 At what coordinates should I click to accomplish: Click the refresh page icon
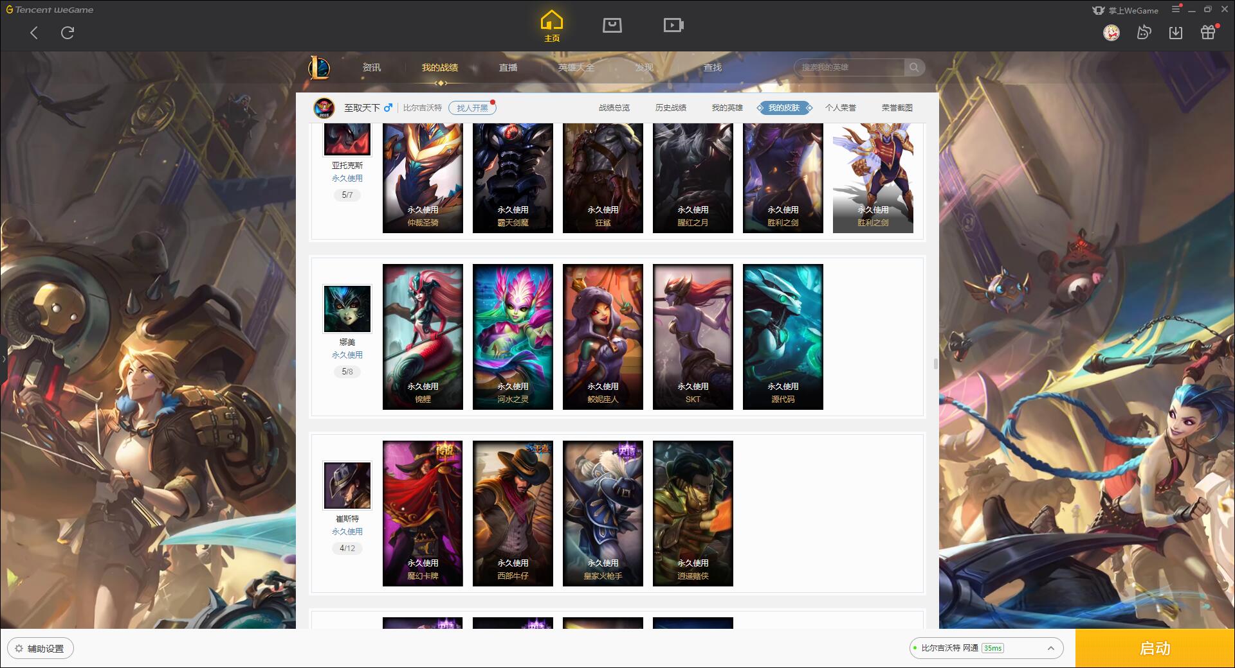coord(68,33)
